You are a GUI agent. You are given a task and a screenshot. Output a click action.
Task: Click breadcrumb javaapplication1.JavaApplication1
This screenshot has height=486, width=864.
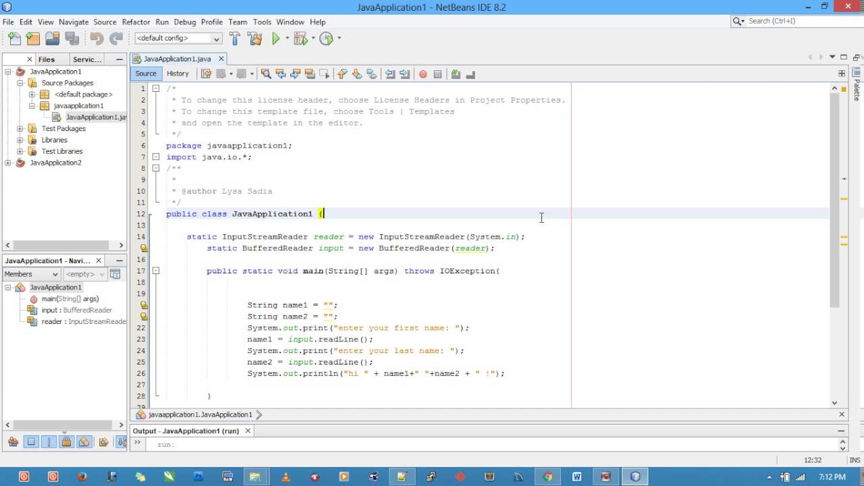200,414
